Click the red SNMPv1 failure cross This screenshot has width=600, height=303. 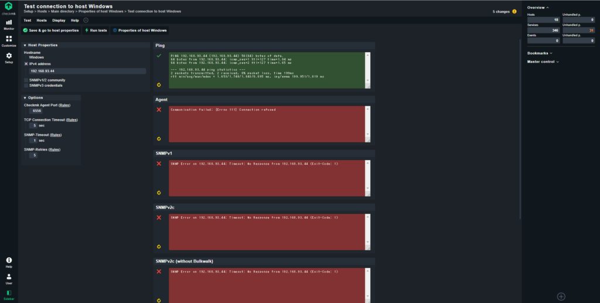159,164
